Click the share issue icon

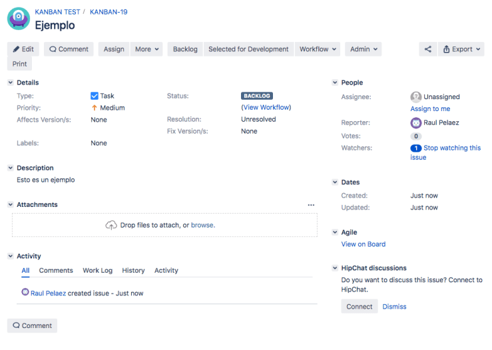427,49
